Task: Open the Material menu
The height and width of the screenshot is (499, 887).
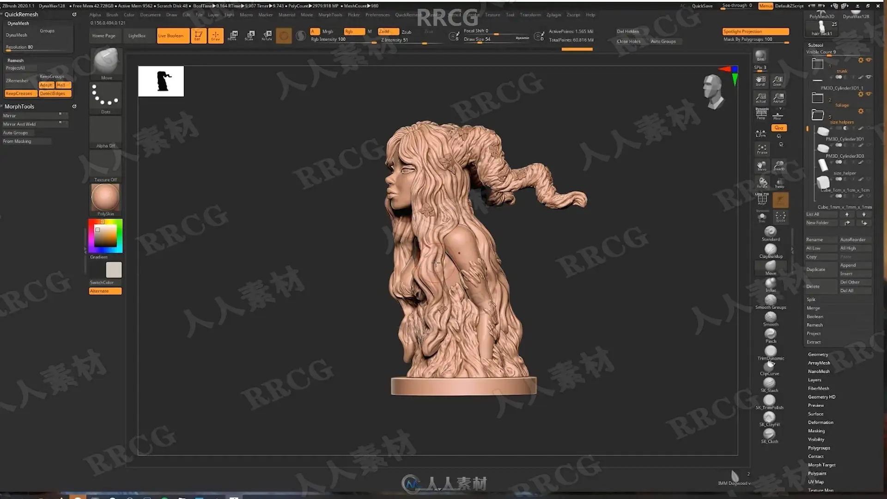Action: (286, 15)
